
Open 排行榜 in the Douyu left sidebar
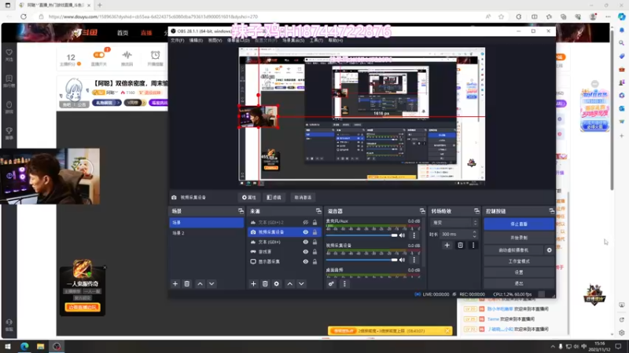click(x=9, y=81)
